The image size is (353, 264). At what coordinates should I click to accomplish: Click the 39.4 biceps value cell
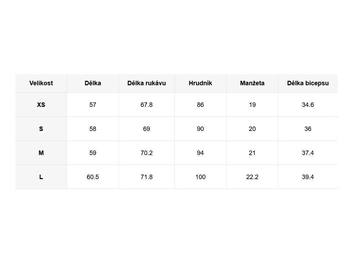308,177
